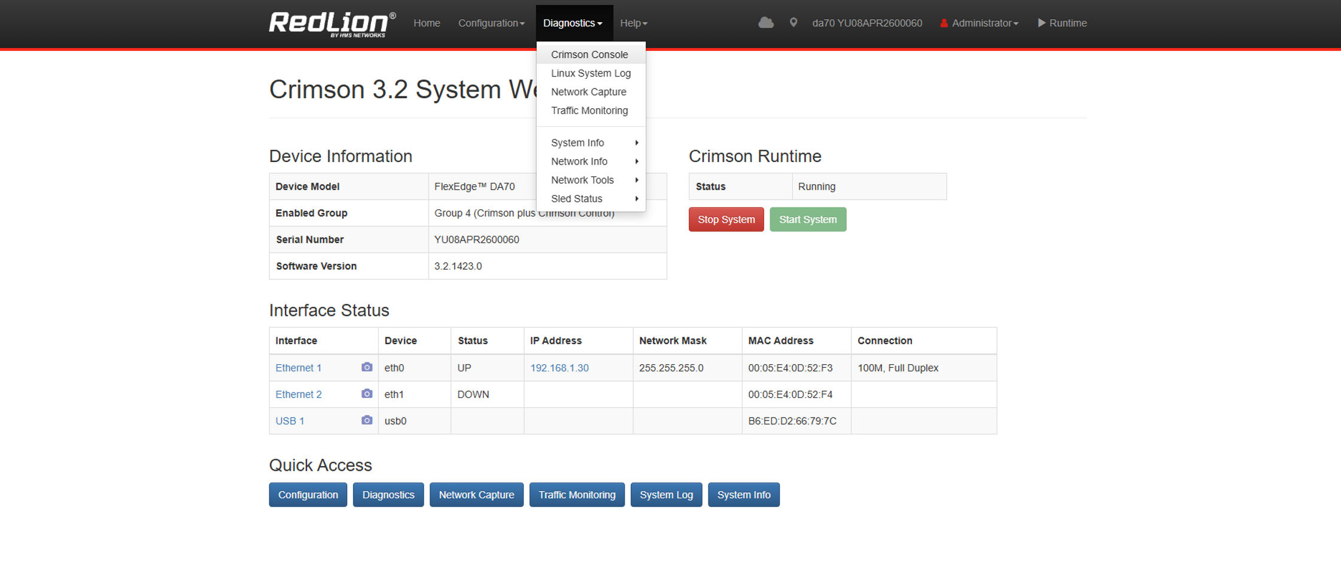Screen dimensions: 1341x570
Task: Click the MAC address B6:ED:D2:66:79:7C
Action: coord(792,421)
